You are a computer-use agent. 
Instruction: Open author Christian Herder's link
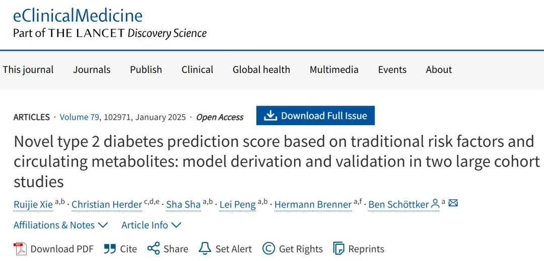point(107,205)
